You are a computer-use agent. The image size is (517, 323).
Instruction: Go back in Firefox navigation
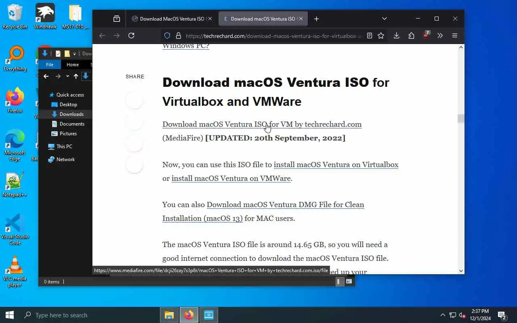pyautogui.click(x=102, y=36)
